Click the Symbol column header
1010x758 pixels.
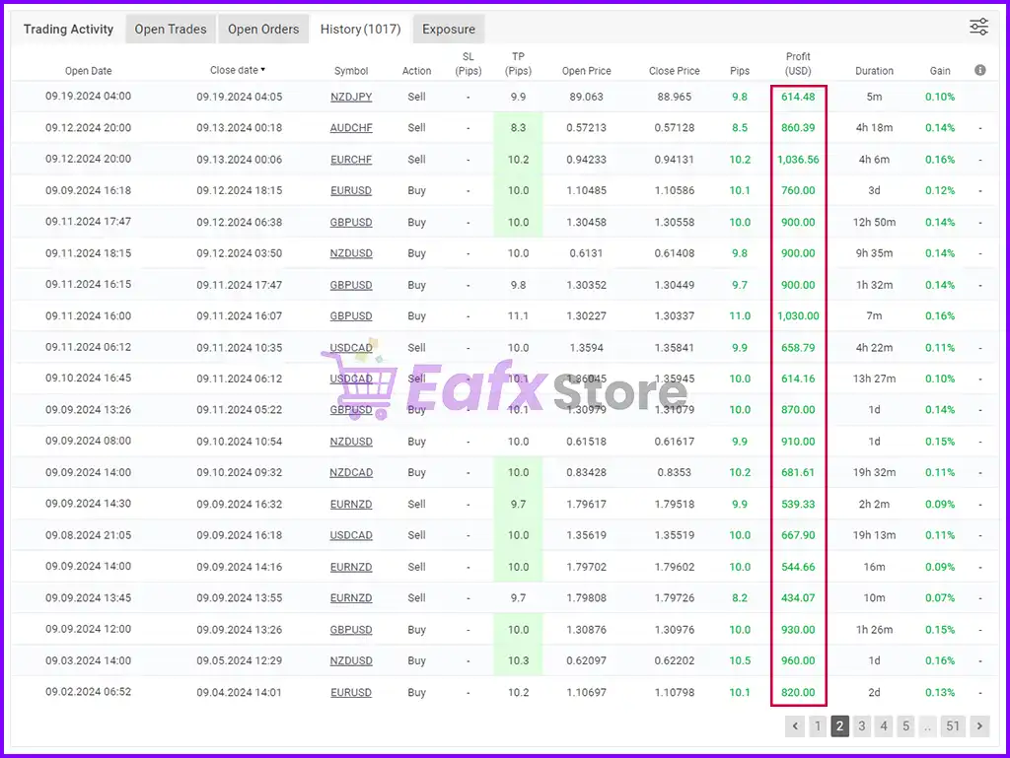click(x=351, y=71)
